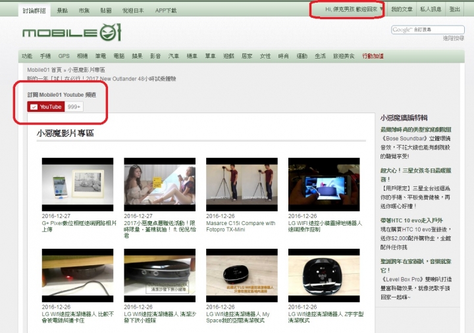Click LG Wifi My Space我的空間 title link

point(238,317)
